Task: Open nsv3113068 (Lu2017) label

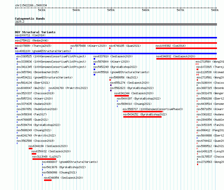Action: point(47,157)
